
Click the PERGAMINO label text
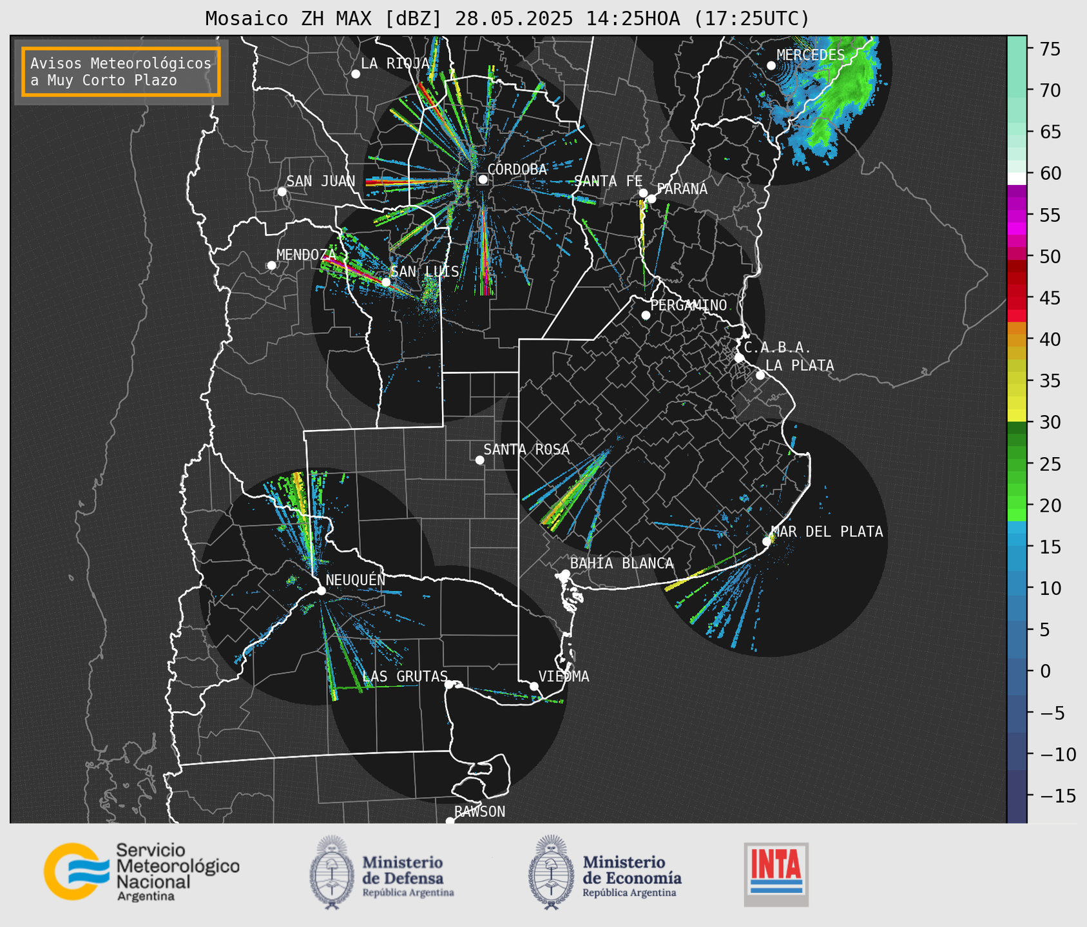[688, 305]
